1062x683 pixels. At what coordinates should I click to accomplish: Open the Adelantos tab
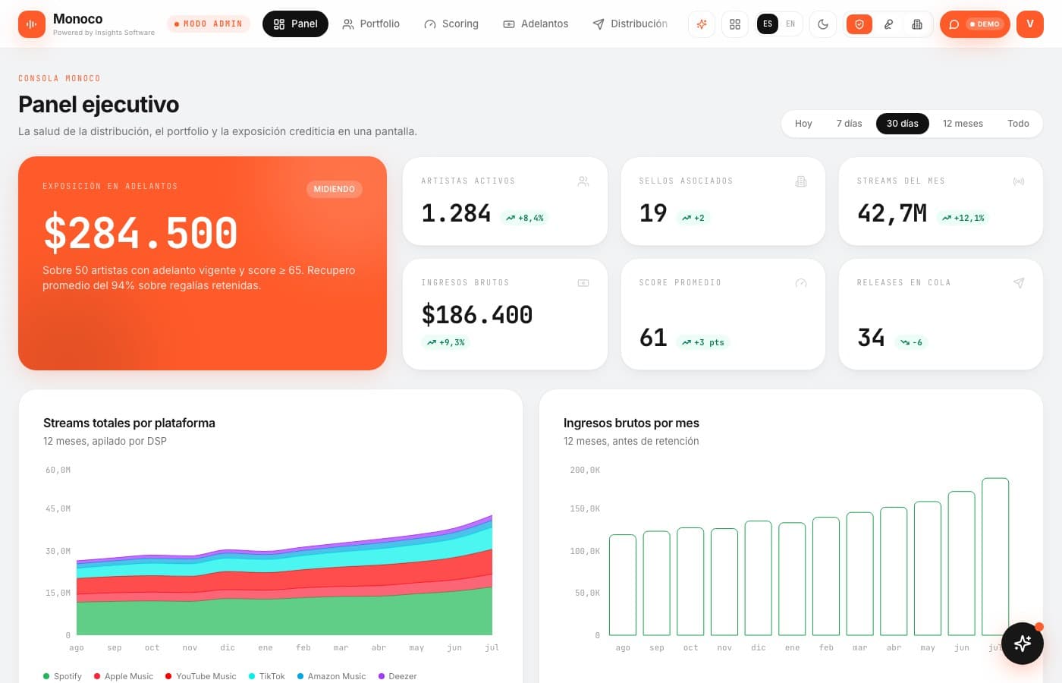536,24
